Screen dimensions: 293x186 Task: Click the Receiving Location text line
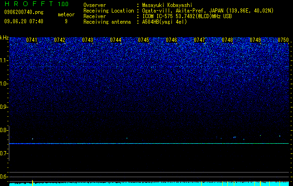click(178, 11)
